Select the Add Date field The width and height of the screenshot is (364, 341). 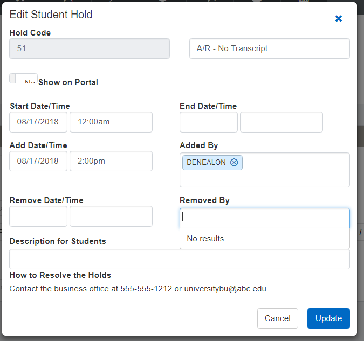[x=38, y=161]
